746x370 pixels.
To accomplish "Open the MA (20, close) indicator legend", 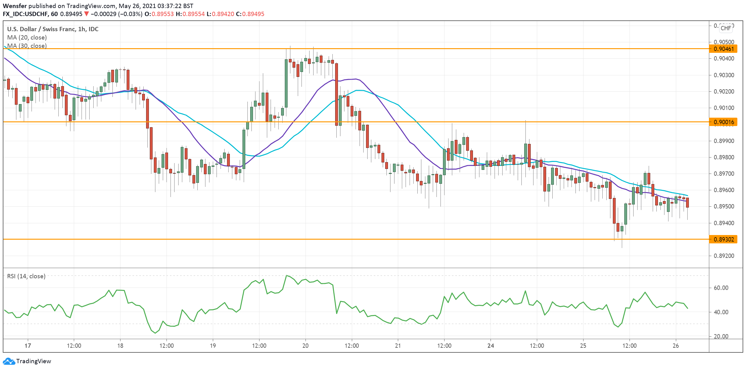I will coord(27,37).
